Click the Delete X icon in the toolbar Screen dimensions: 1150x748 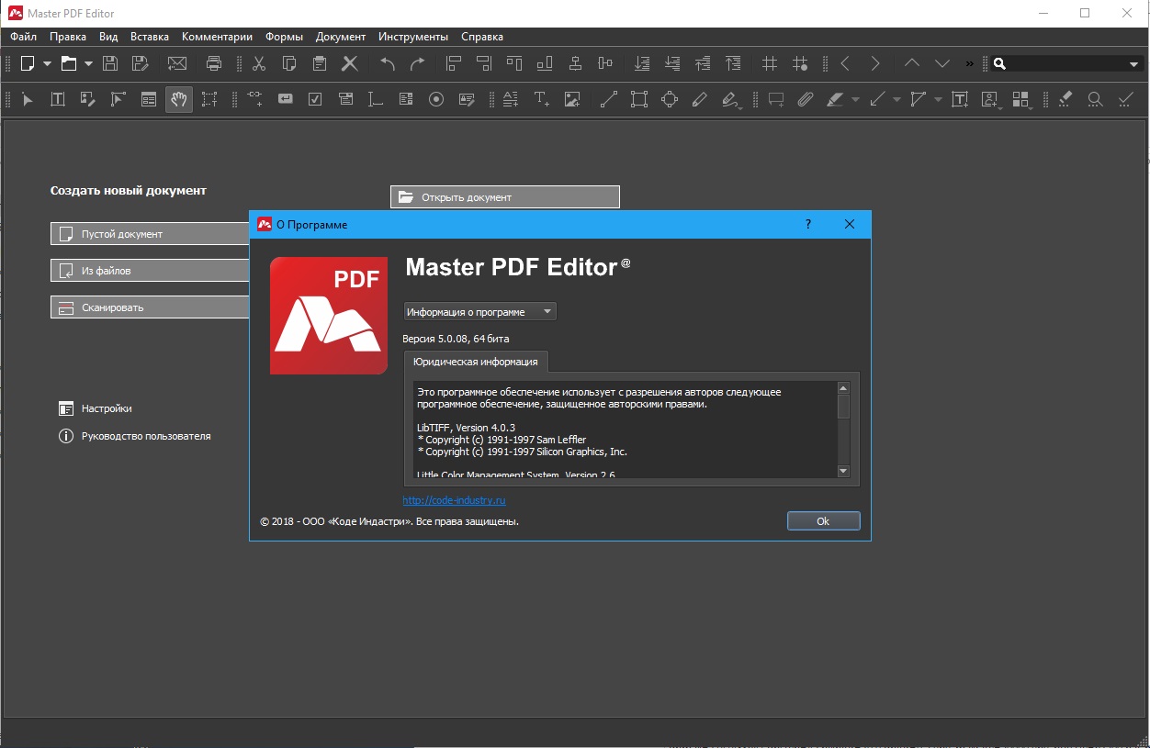tap(350, 63)
